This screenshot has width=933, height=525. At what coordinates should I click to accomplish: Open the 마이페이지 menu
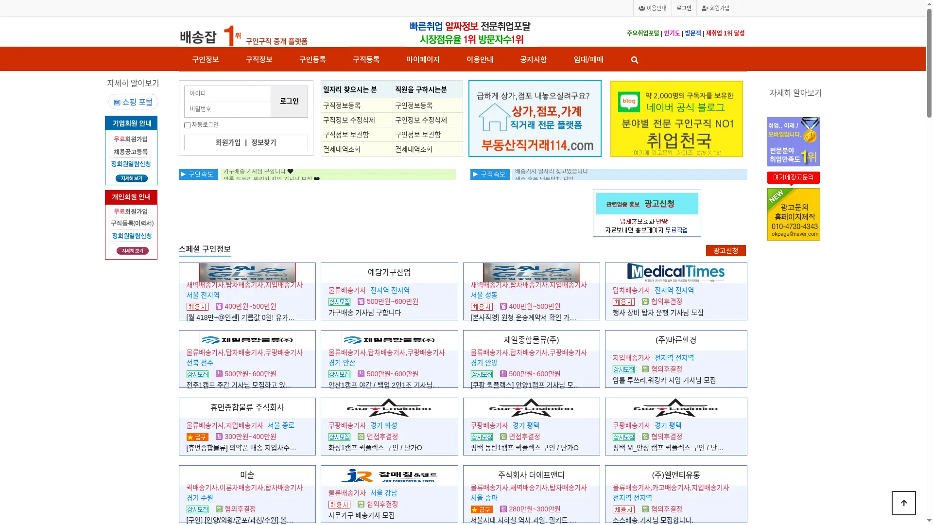pyautogui.click(x=423, y=59)
